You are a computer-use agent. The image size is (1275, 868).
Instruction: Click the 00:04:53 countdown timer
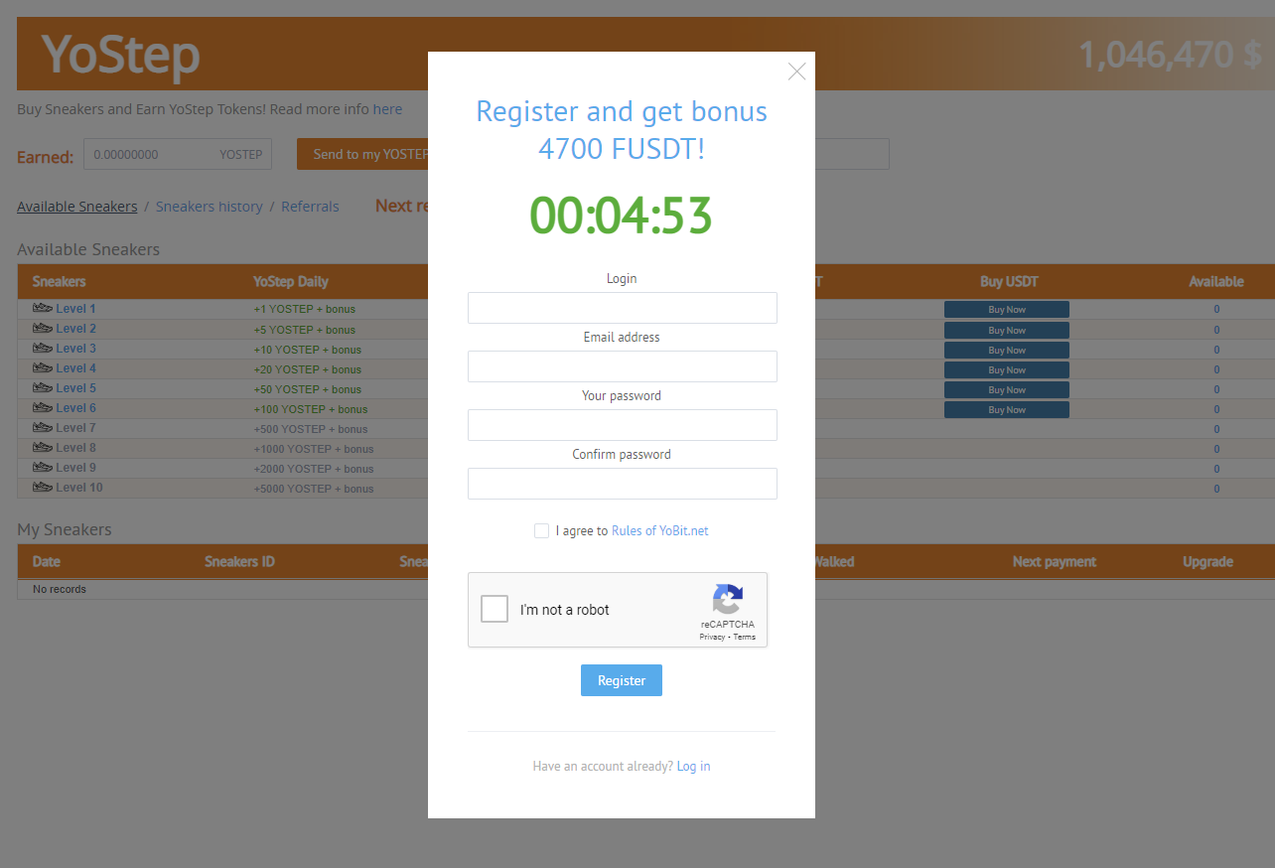tap(622, 216)
